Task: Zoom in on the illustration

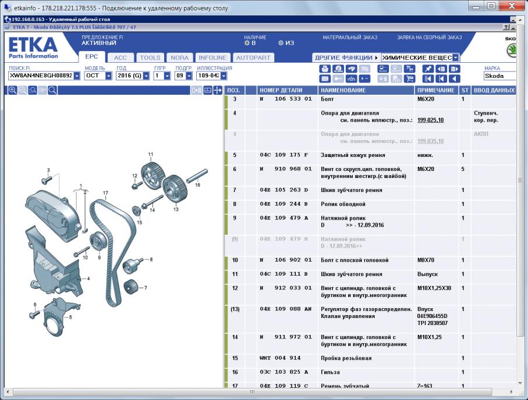Action: pyautogui.click(x=12, y=90)
